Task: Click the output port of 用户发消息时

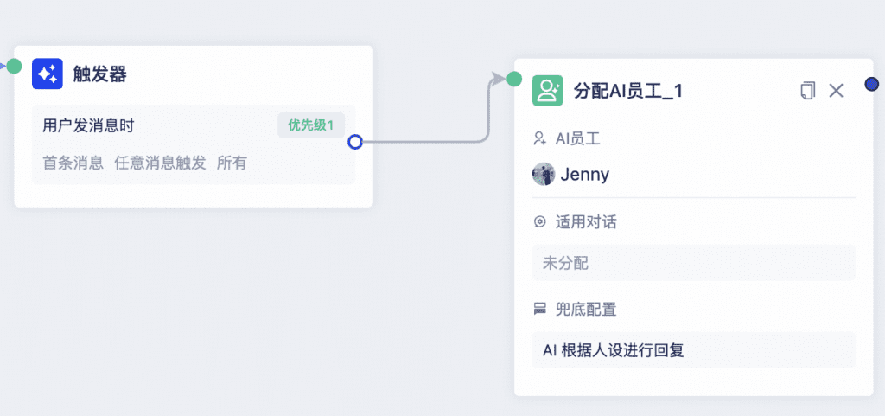Action: pos(355,142)
